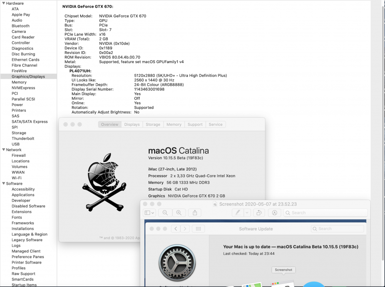This screenshot has width=385, height=287.
Task: Switch to the Overview tab
Action: point(109,124)
